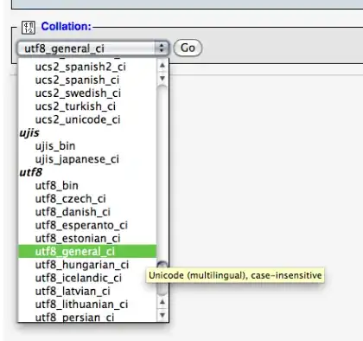Select ucs2_spanish2_ci from the list

87,67
